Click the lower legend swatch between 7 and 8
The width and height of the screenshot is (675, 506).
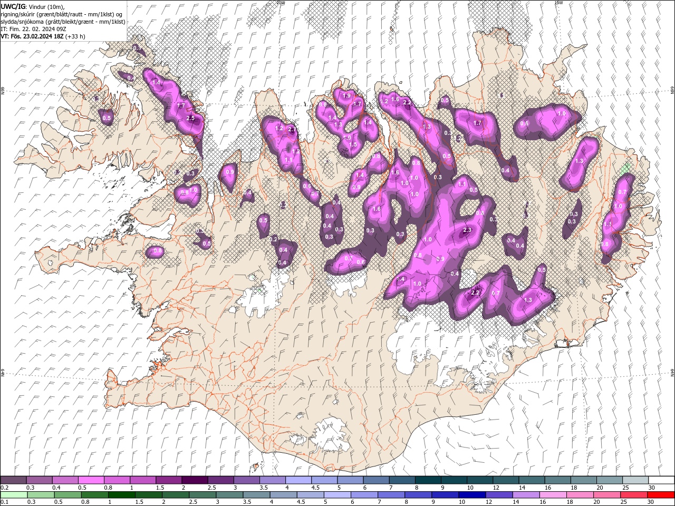391,495
